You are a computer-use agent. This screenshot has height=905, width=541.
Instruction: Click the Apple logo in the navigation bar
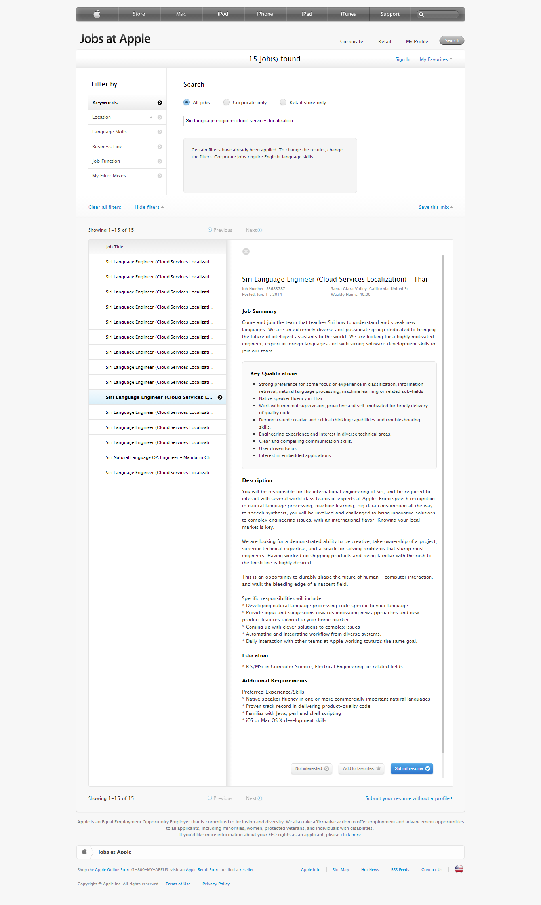click(x=97, y=14)
